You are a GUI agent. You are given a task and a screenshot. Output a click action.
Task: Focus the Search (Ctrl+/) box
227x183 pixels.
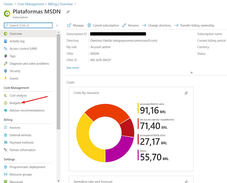tap(28, 26)
